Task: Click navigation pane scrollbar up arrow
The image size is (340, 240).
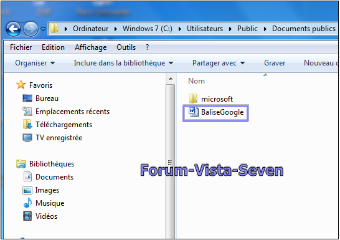Action: (x=171, y=79)
